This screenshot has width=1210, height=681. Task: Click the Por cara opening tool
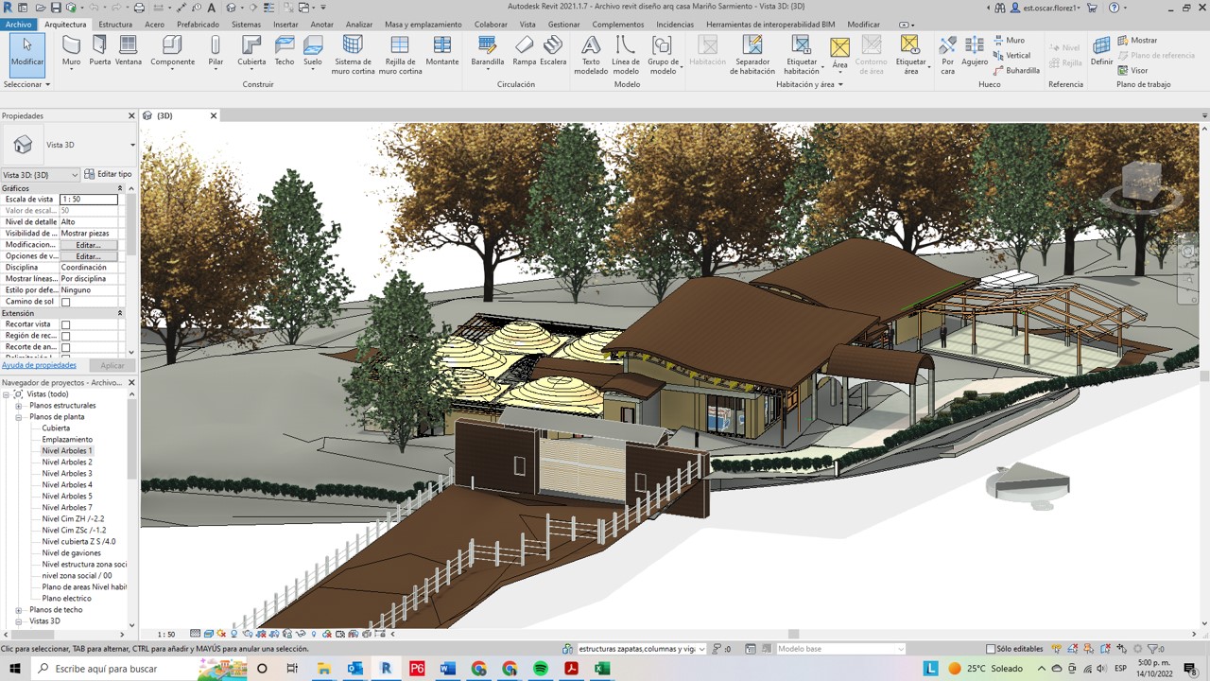click(947, 55)
